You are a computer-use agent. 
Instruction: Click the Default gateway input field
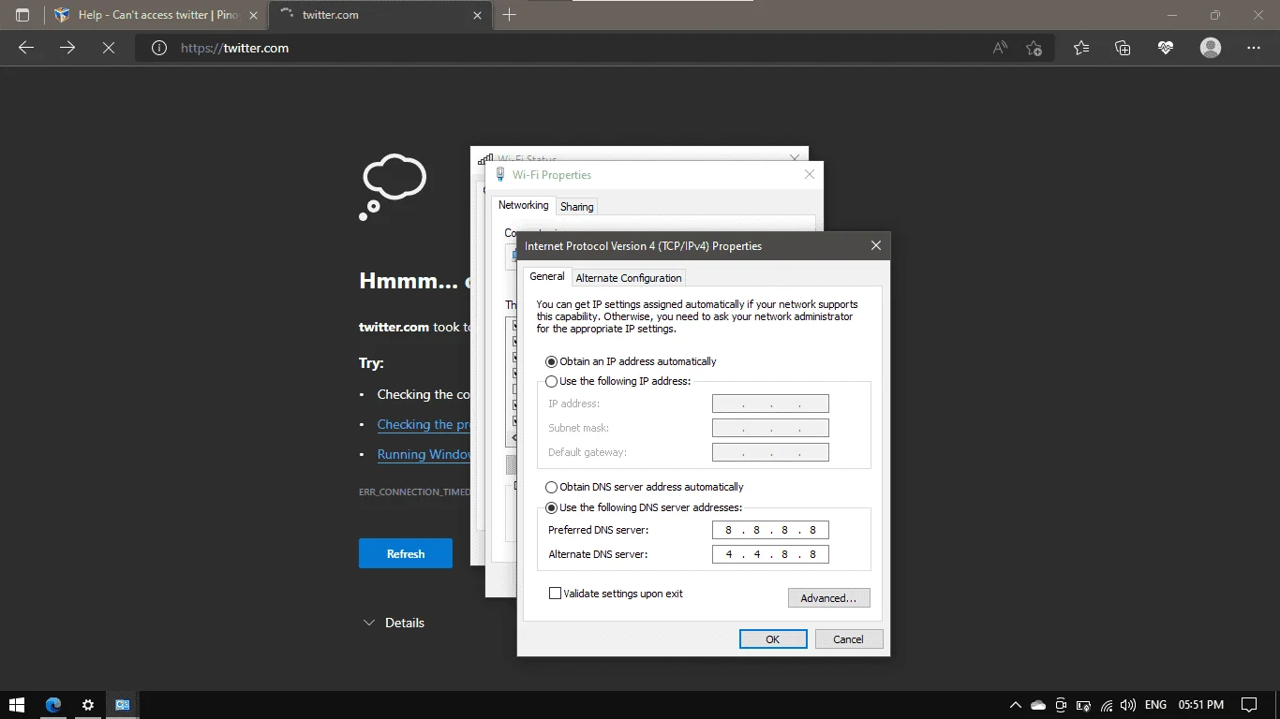[770, 452]
